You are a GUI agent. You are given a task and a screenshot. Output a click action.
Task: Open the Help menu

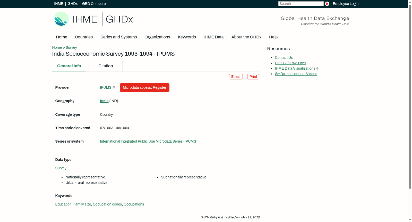273,37
